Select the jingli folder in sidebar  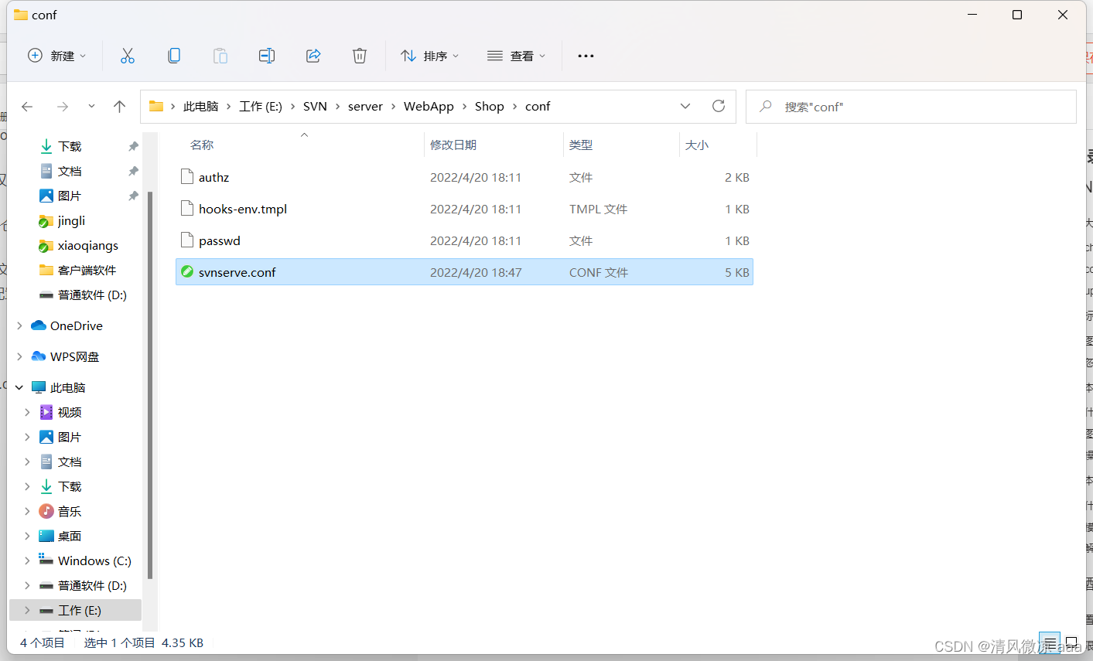tap(62, 220)
